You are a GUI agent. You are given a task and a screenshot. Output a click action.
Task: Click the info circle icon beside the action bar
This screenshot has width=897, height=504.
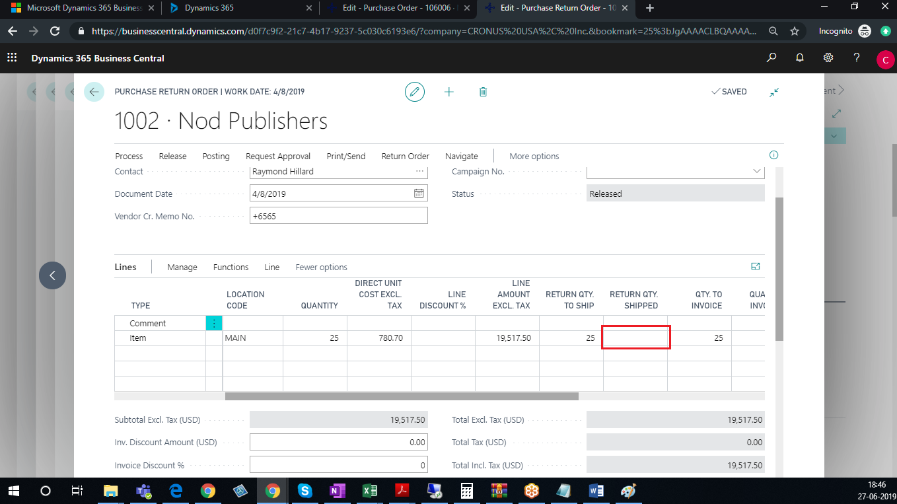[x=773, y=155]
